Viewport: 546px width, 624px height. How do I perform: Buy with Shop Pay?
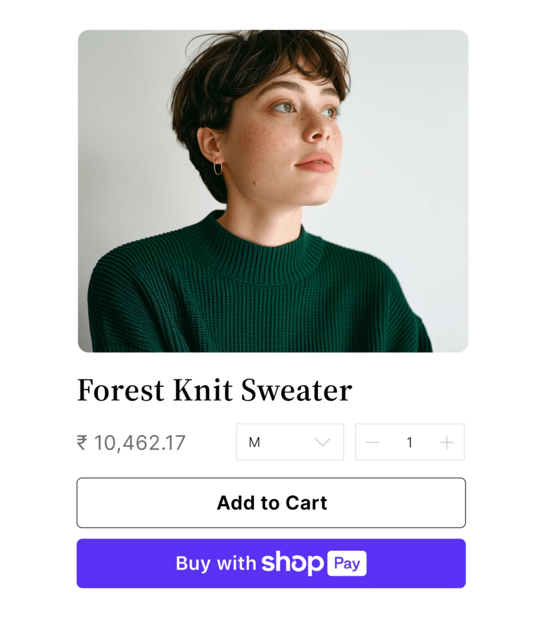coord(271,563)
